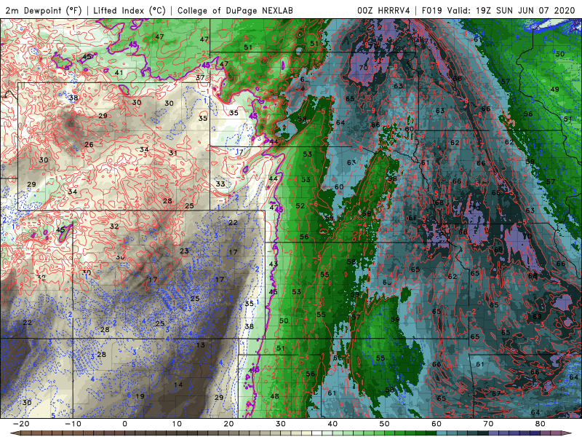Click the dewpoint value 67 on the map
The image size is (582, 437).
coord(496,393)
